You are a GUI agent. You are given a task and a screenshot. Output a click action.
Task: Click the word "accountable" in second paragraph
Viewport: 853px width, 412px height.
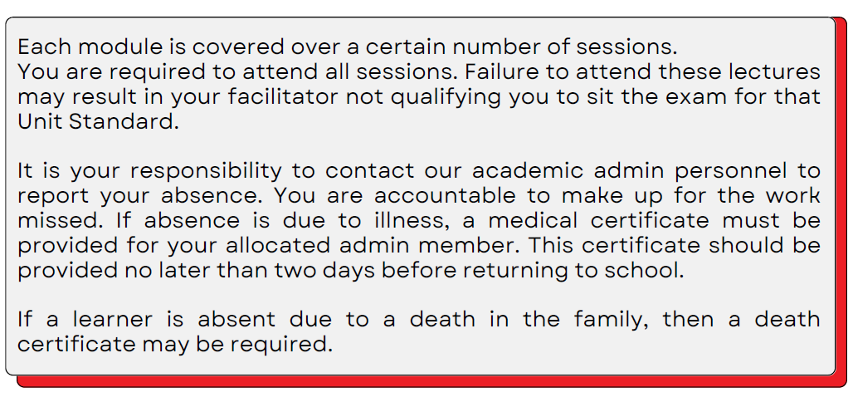(x=445, y=196)
